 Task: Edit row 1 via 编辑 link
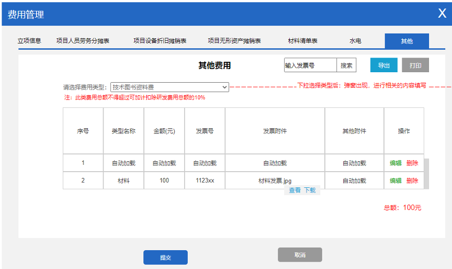point(395,163)
